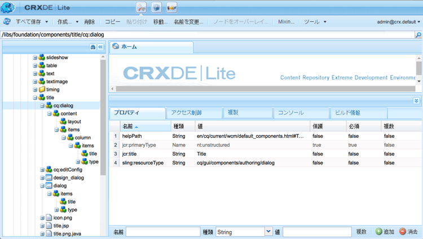Screen dimensions: 423x239
Task: Click the 値 property value input field
Action: click(x=317, y=232)
